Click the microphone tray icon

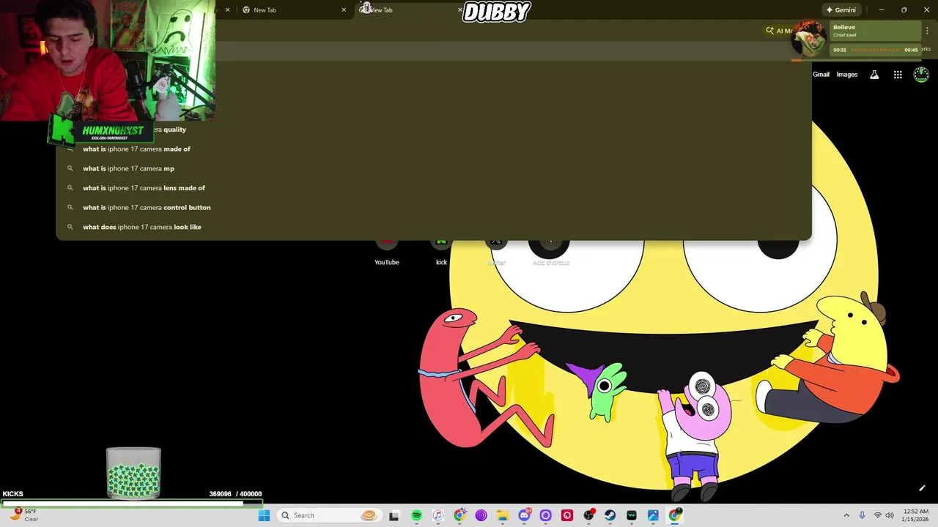(862, 515)
